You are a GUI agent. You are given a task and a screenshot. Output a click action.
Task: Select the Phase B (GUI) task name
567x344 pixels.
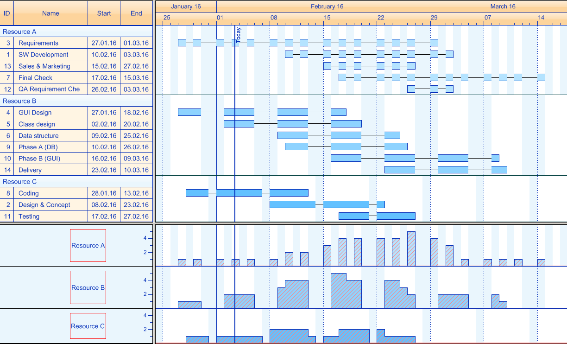point(39,159)
